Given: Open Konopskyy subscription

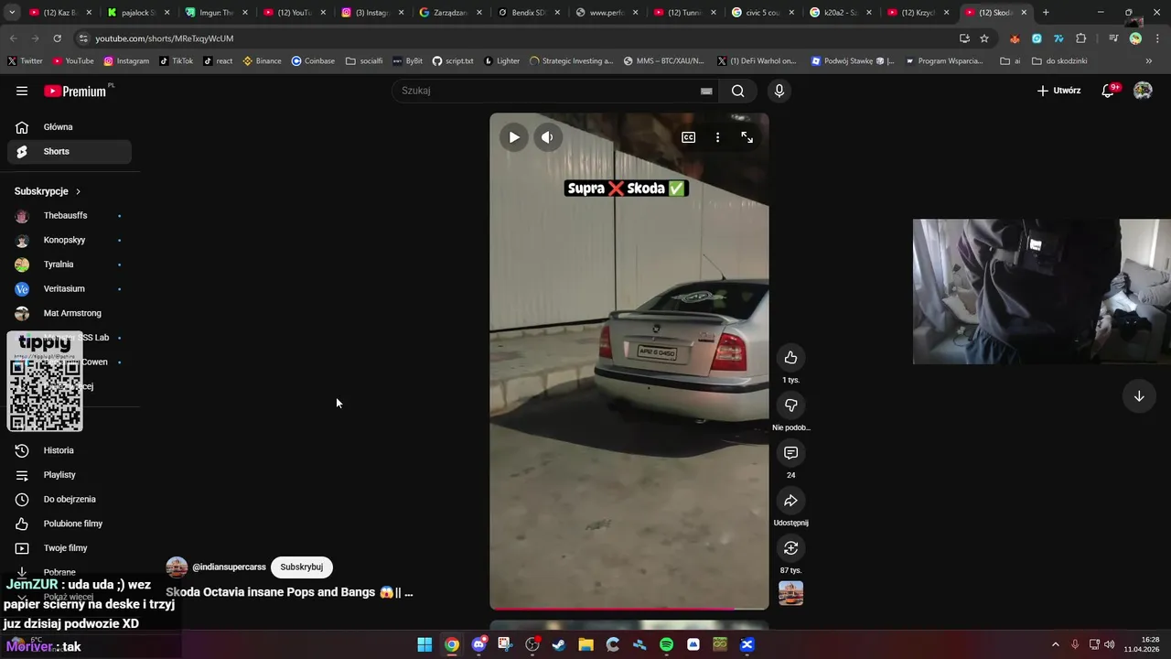Looking at the screenshot, I should coord(70,240).
